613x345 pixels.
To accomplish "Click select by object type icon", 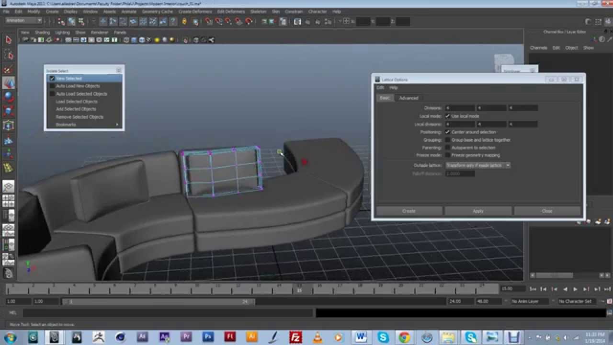I will click(71, 22).
